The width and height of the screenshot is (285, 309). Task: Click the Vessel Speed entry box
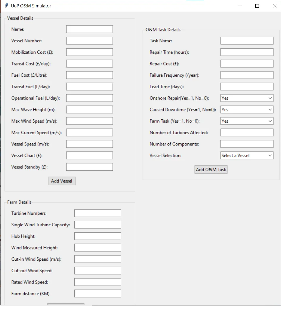(89, 144)
